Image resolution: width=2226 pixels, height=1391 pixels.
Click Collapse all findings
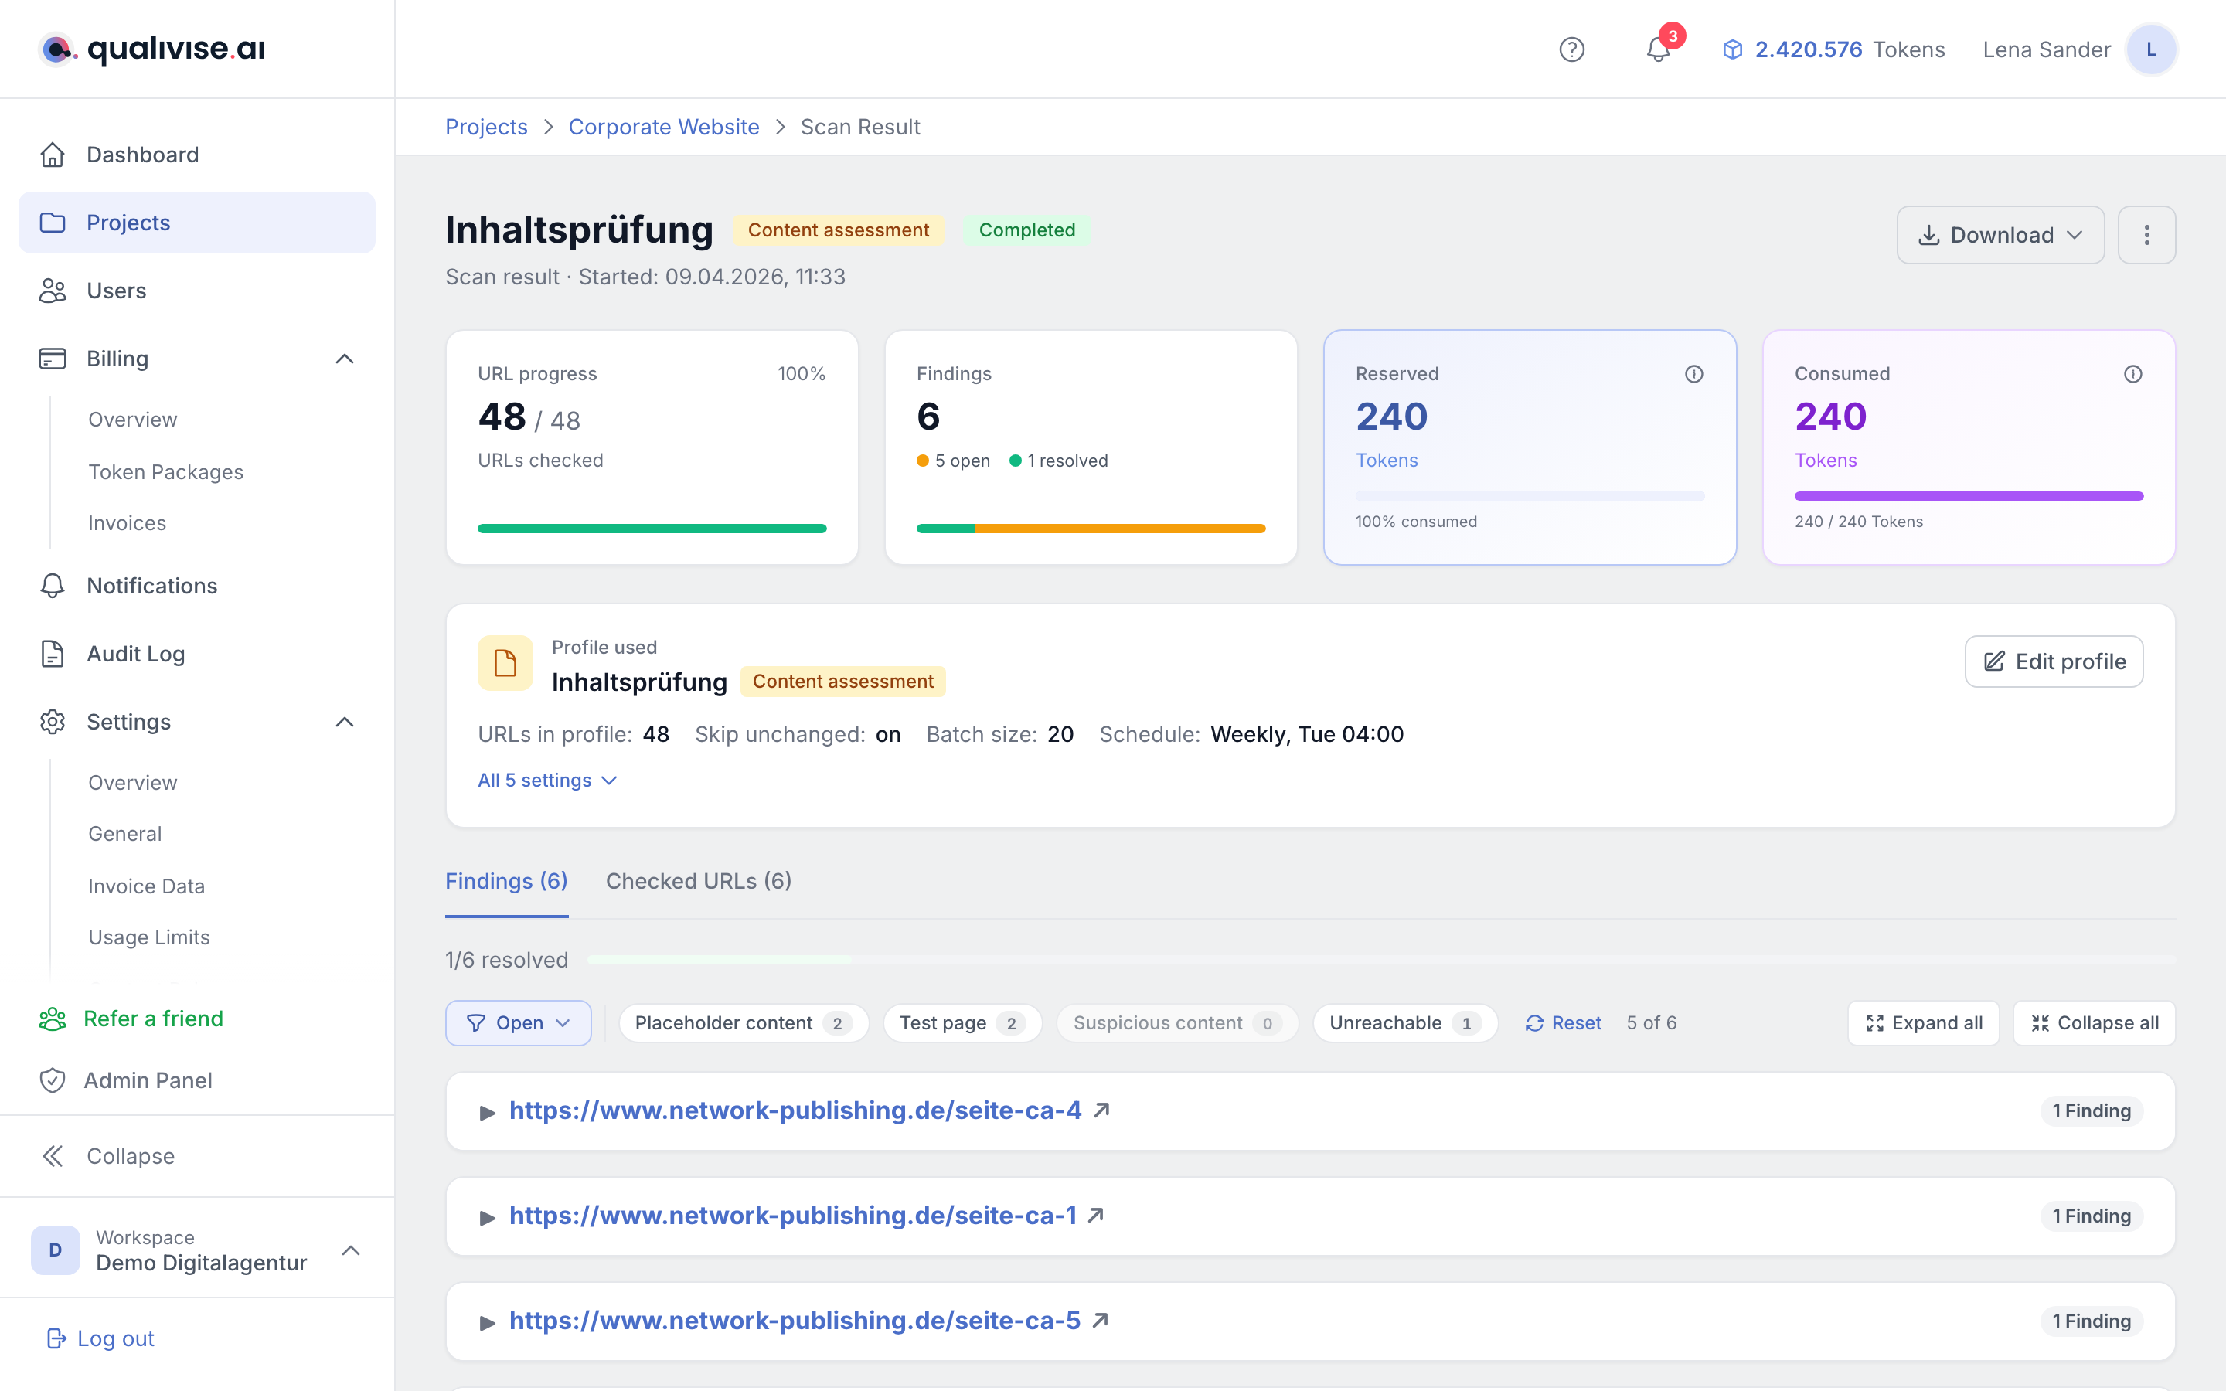click(2094, 1023)
